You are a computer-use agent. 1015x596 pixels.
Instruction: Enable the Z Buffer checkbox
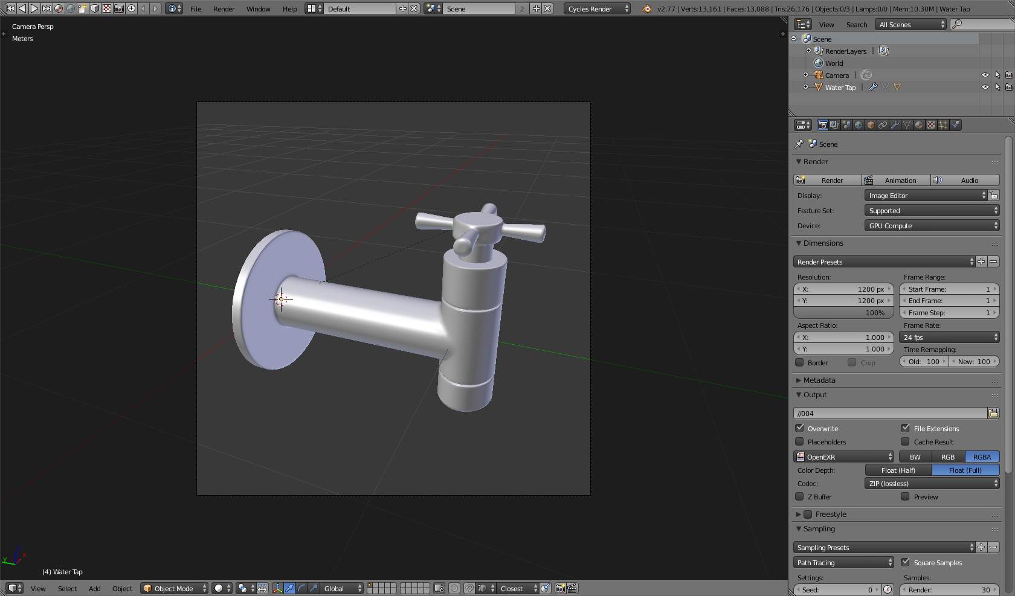click(801, 496)
